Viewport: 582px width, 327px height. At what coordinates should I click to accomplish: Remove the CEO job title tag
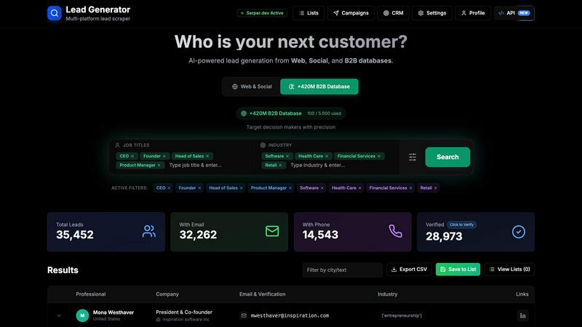pyautogui.click(x=132, y=156)
